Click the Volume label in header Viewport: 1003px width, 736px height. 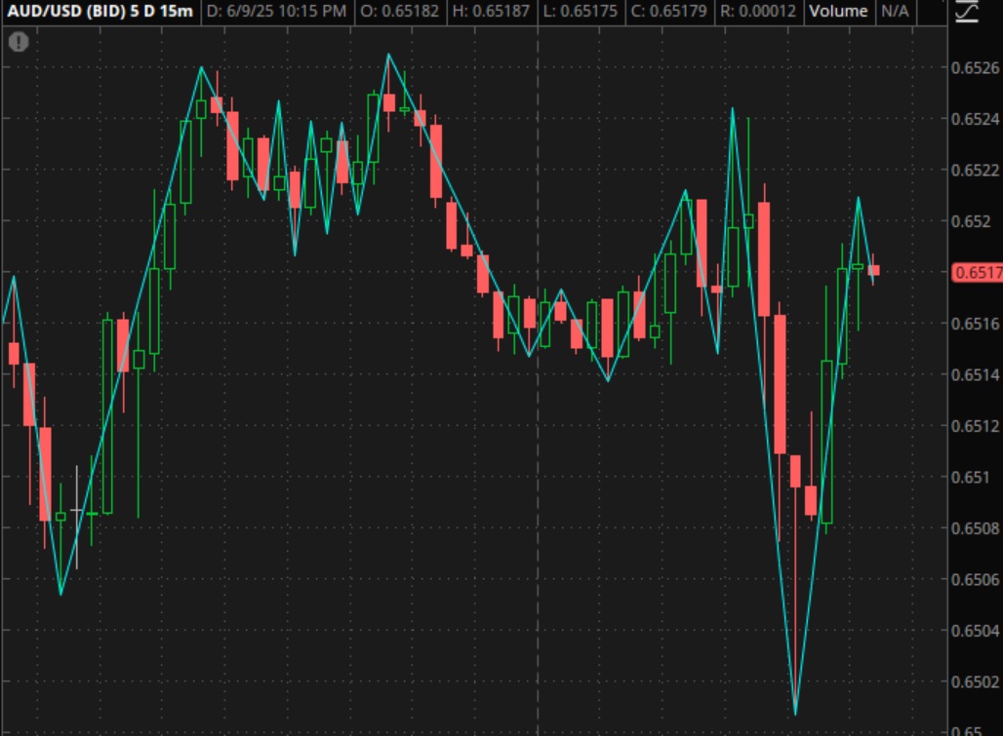click(x=838, y=12)
